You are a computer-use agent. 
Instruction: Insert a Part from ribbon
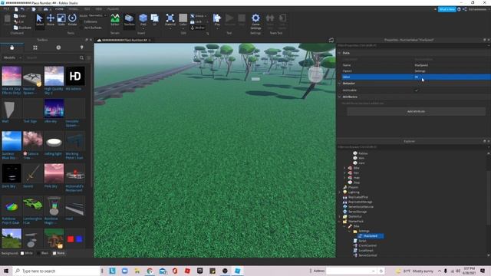pos(143,20)
